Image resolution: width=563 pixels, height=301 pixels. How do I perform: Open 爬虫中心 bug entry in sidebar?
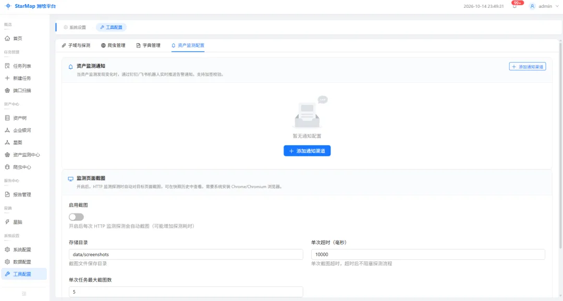tap(23, 167)
